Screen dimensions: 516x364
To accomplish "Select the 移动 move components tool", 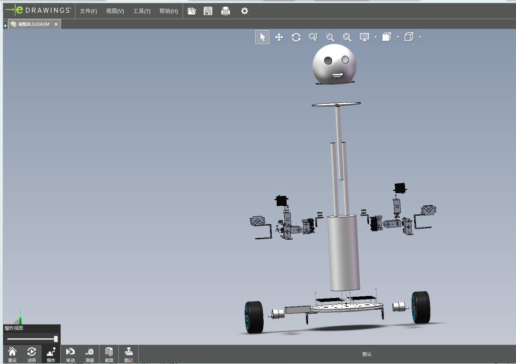I will tap(70, 354).
